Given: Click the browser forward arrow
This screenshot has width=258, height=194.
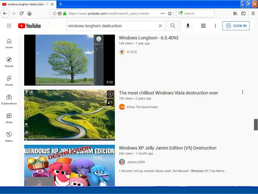Looking at the screenshot, I should click(13, 13).
